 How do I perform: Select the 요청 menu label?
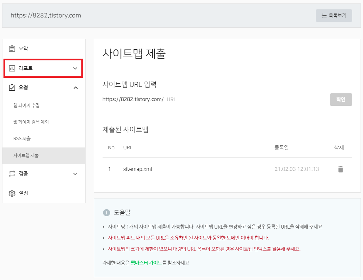click(23, 87)
